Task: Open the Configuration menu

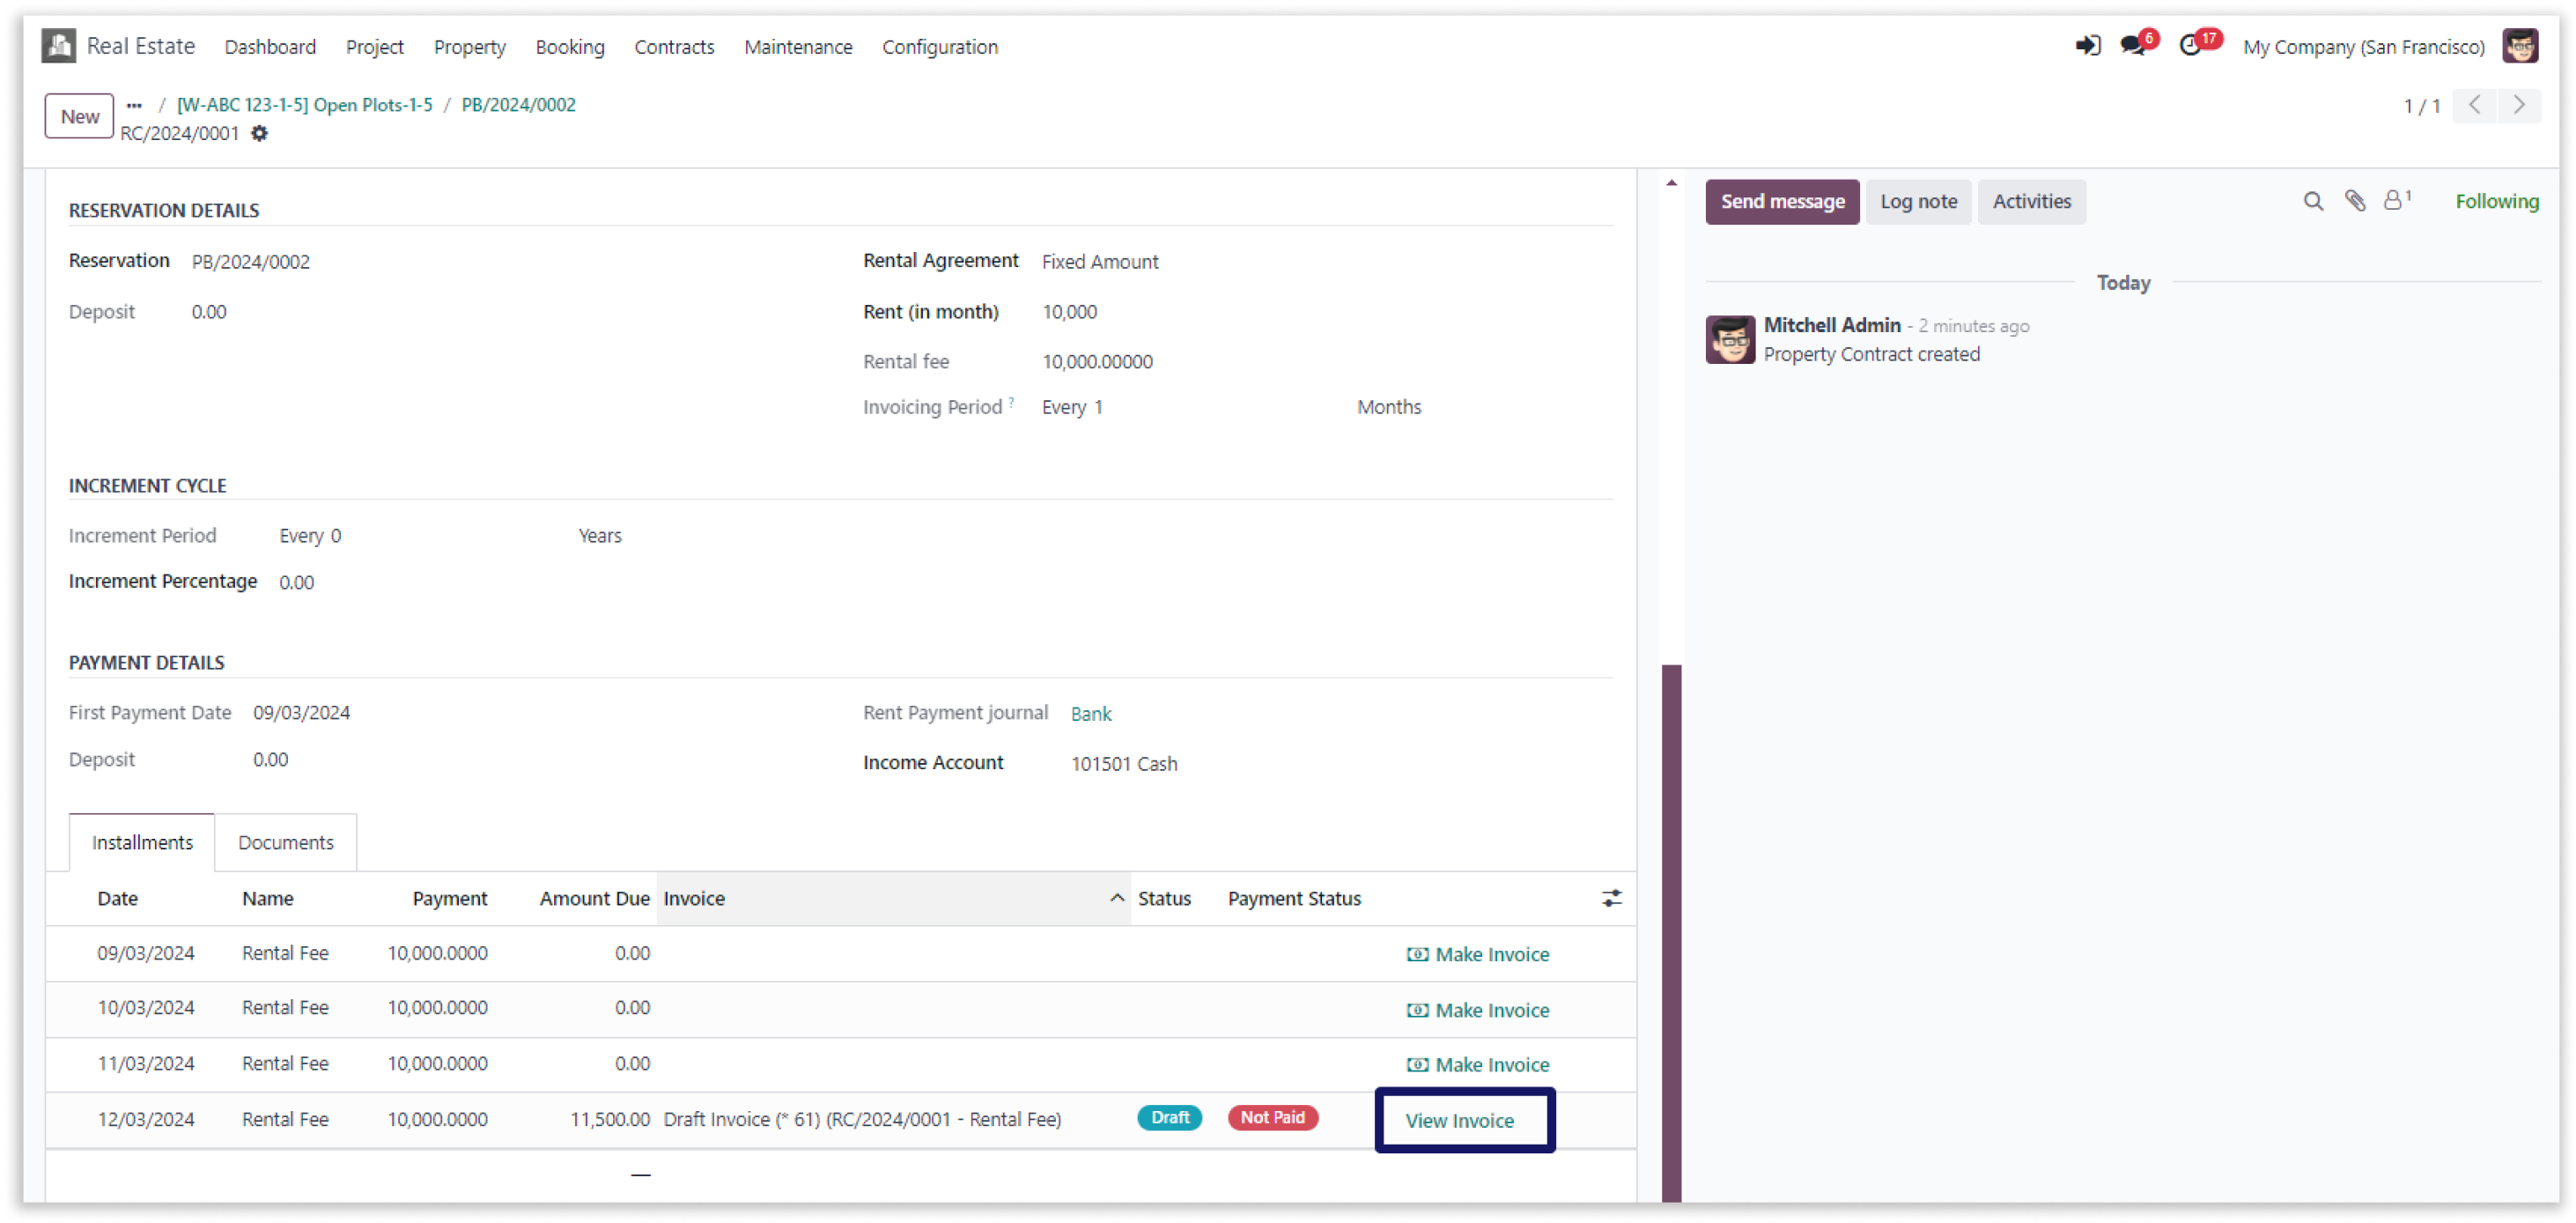Action: 940,47
